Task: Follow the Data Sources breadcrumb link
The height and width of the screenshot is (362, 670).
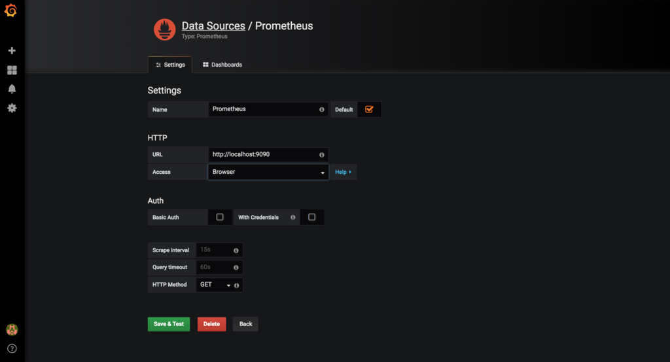Action: [x=213, y=26]
